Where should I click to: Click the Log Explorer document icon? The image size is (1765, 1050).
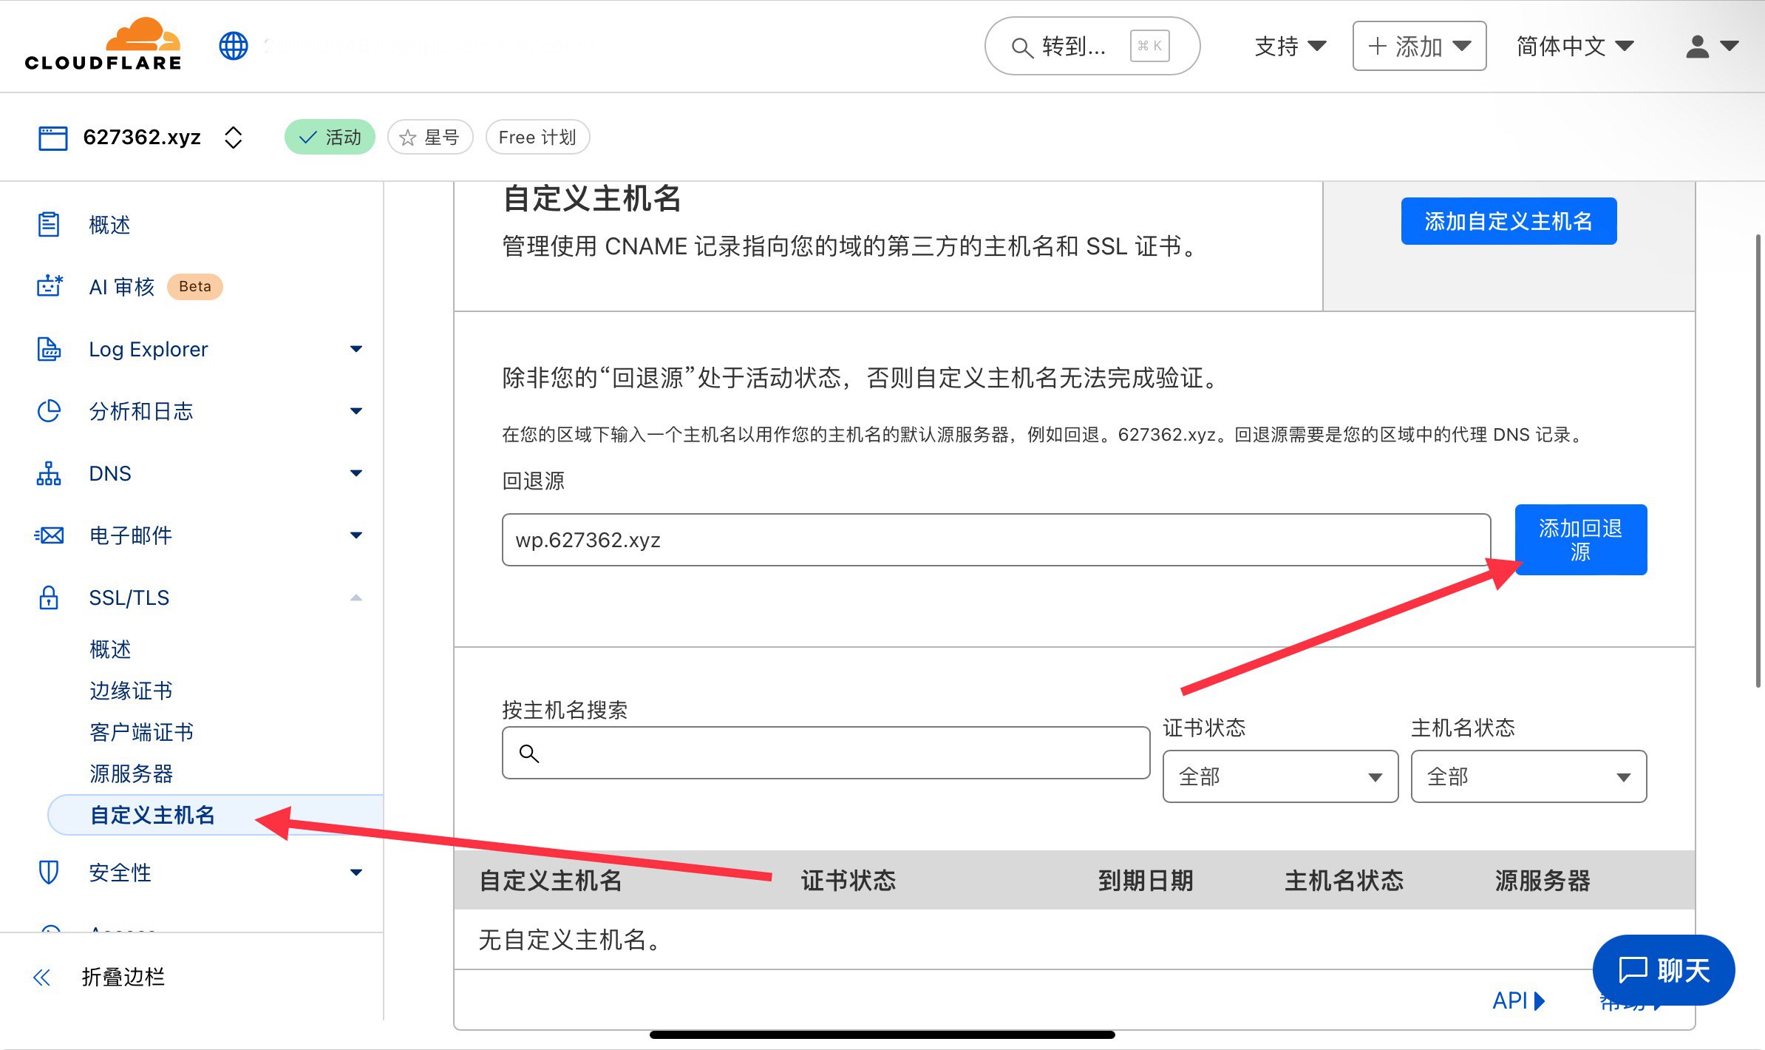point(49,348)
